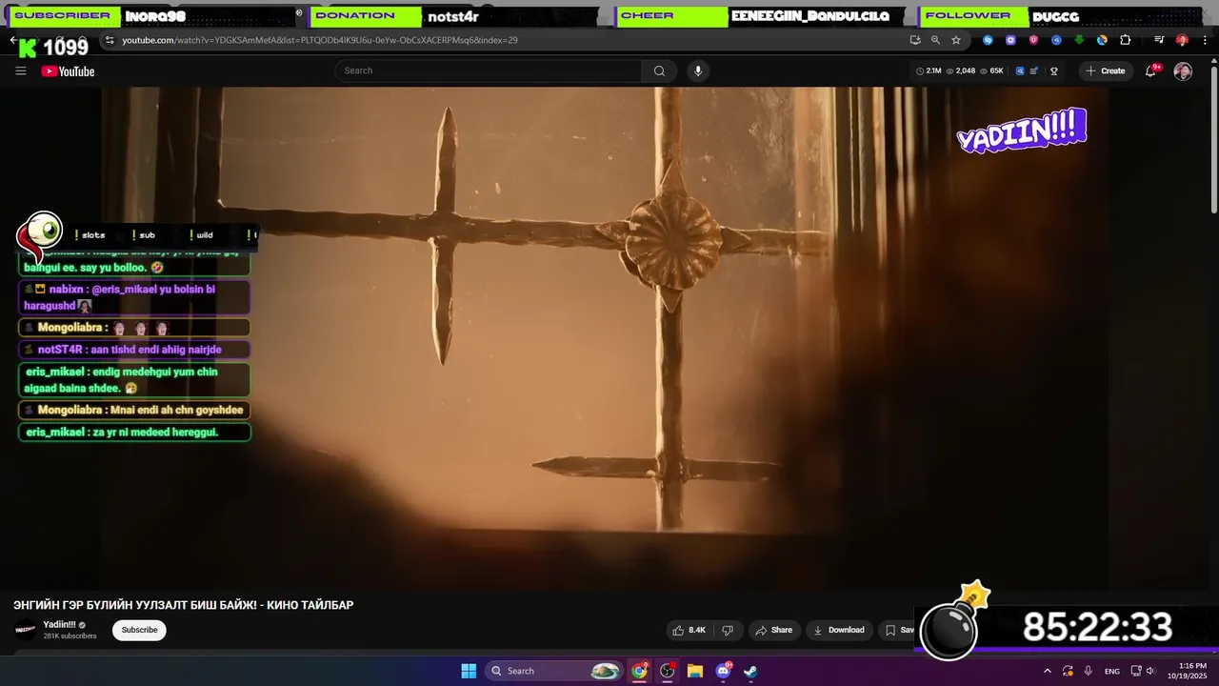This screenshot has height=686, width=1219.
Task: Open the network and volume quick settings
Action: click(x=1143, y=671)
